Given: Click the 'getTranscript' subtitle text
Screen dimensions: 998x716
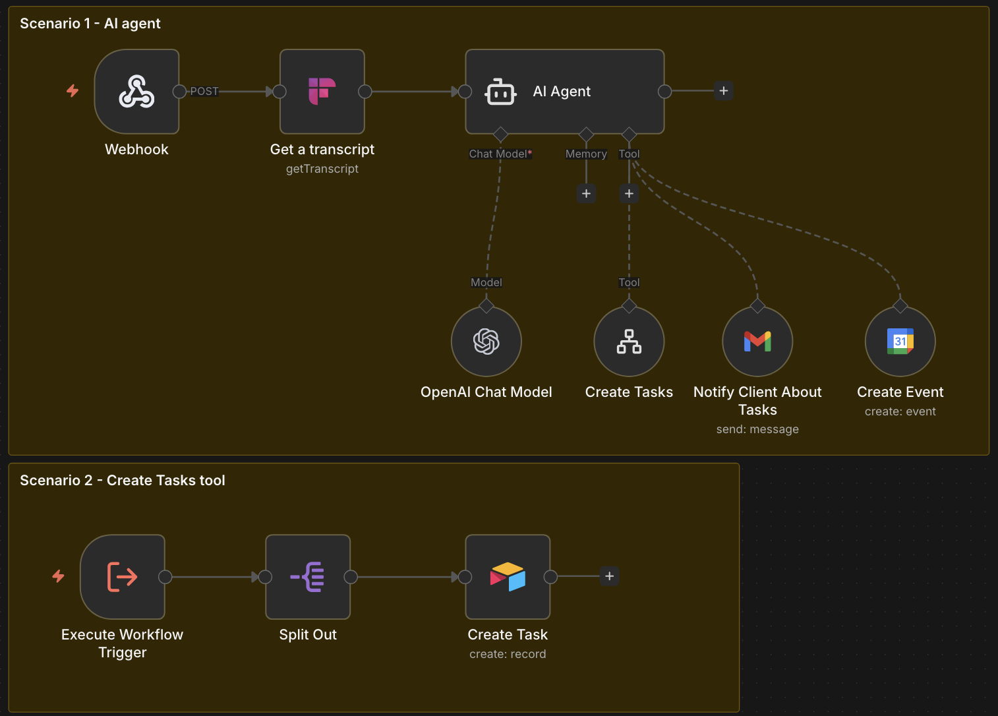Looking at the screenshot, I should (x=322, y=169).
